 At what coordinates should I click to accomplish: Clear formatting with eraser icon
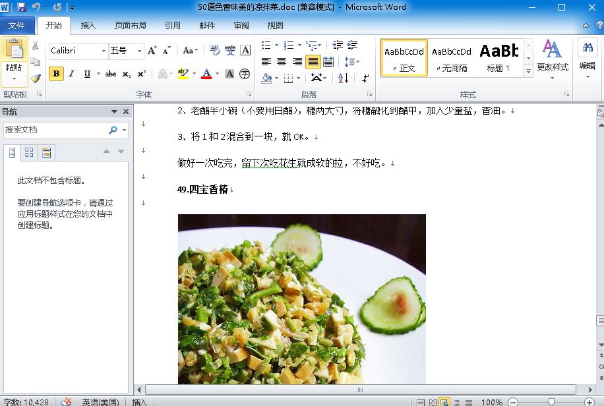click(x=214, y=50)
